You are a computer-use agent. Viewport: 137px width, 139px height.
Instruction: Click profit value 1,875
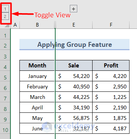click(x=111, y=118)
